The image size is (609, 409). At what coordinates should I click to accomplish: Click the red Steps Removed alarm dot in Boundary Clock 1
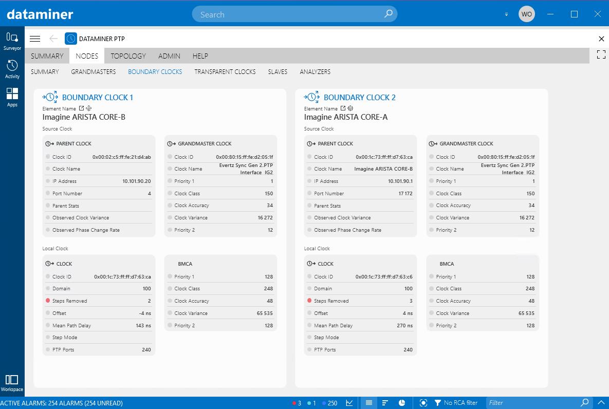point(48,301)
